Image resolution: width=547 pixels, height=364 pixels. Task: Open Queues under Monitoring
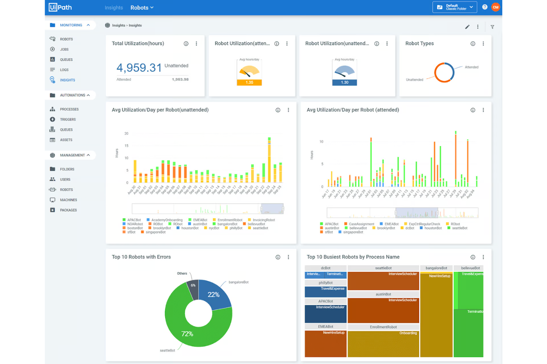[x=66, y=60]
